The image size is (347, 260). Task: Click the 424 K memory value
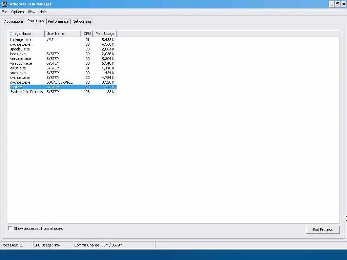[x=109, y=73]
